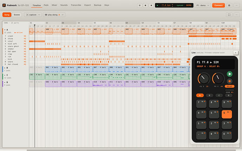Select the clap track row

pos(15,54)
